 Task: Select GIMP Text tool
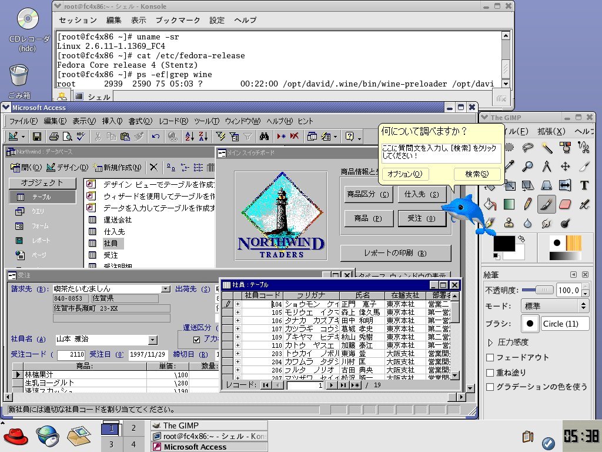tap(584, 185)
